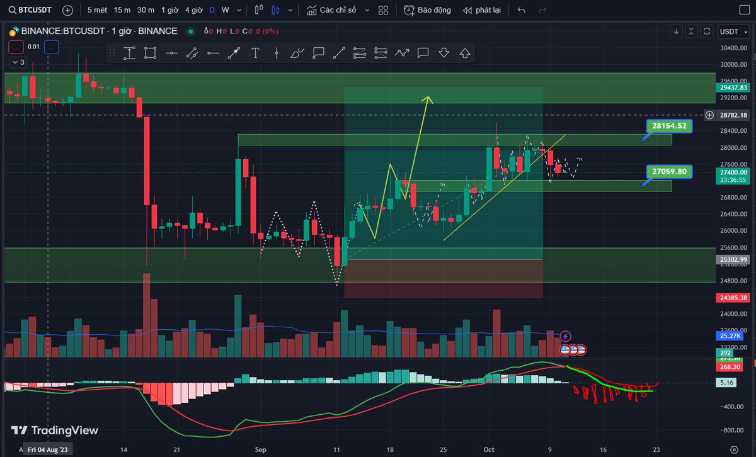The width and height of the screenshot is (756, 457).
Task: Click the 28154.52 price label callout
Action: click(x=670, y=127)
